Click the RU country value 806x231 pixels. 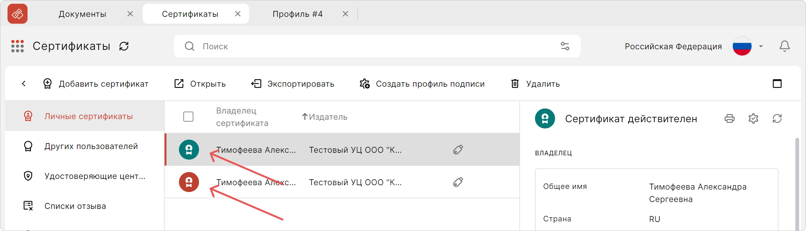point(655,219)
